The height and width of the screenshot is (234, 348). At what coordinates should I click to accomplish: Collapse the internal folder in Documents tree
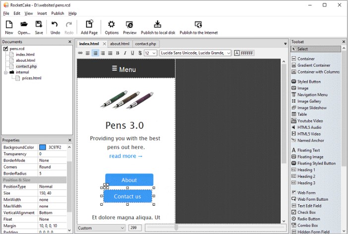[5, 72]
